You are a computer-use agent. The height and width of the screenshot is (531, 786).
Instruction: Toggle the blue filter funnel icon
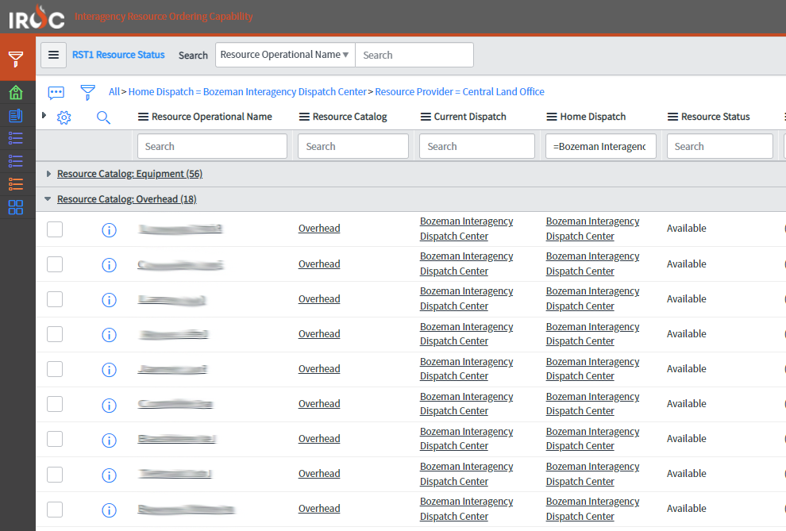coord(87,92)
